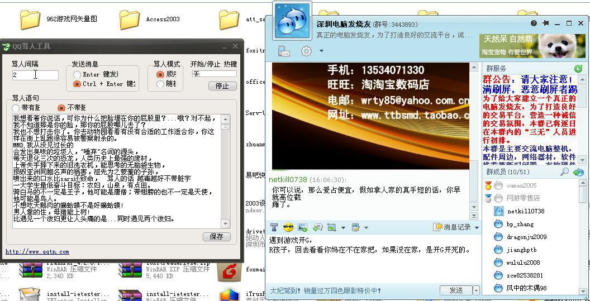Select 带有脏 phrases radio button
Image resolution: width=590 pixels, height=301 pixels.
(16, 108)
